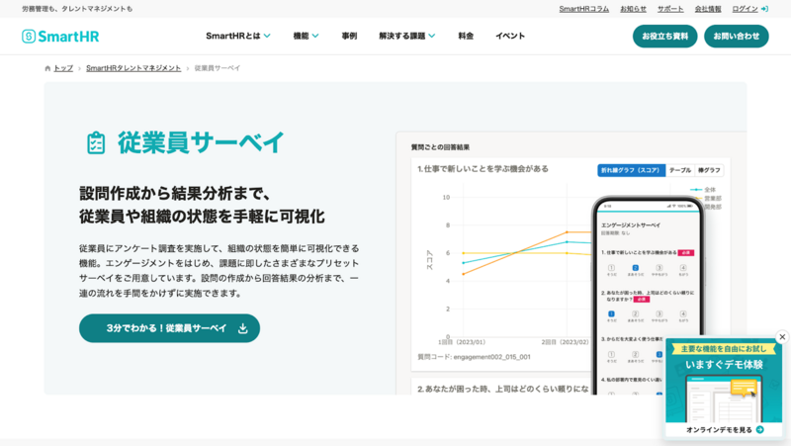Click arrow icon next to オンラインデモを見る
This screenshot has height=446, width=791.
tap(760, 430)
